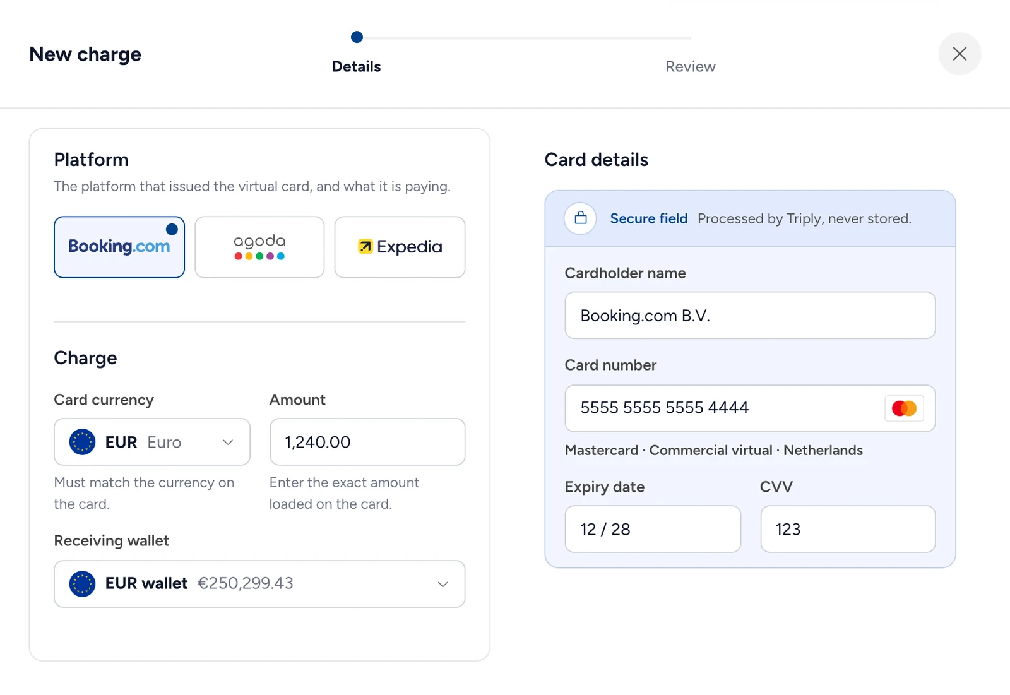This screenshot has width=1010, height=695.
Task: Click the 'Receiving wallet' label
Action: [x=112, y=540]
